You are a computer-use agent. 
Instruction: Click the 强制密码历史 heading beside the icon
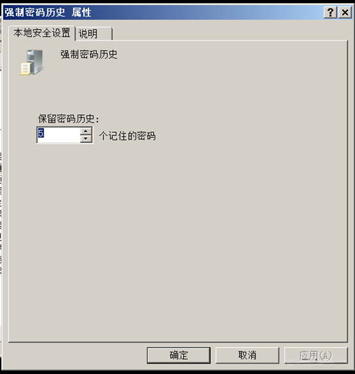click(88, 55)
